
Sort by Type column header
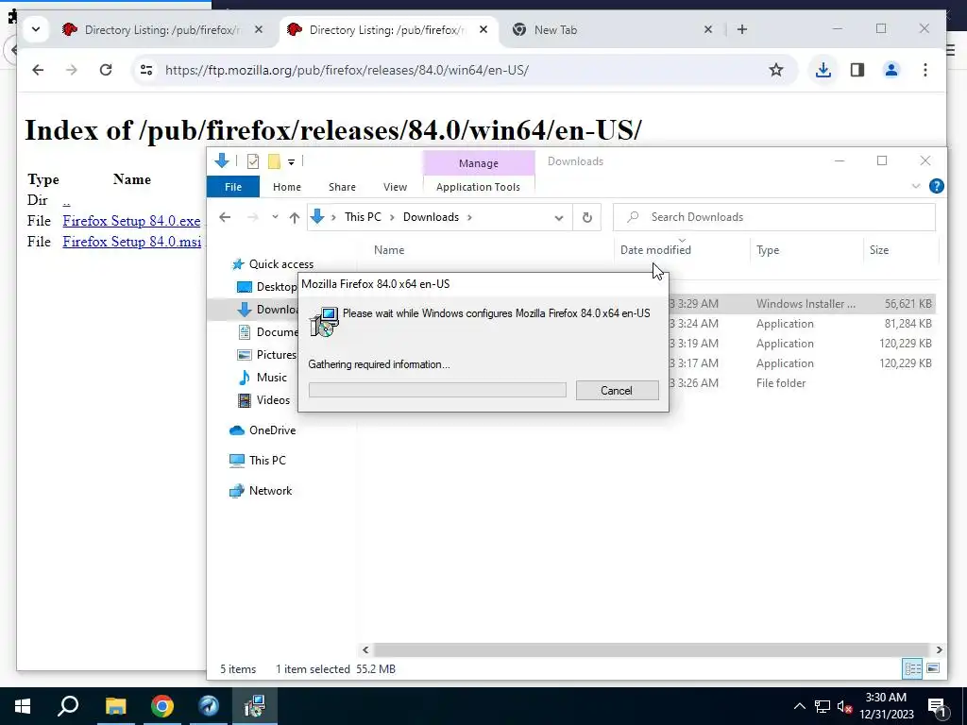pos(768,249)
